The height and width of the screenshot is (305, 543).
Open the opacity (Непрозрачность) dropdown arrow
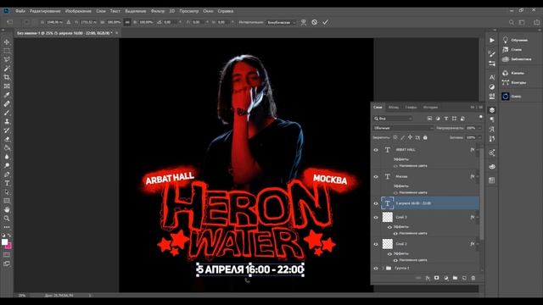[x=479, y=128]
